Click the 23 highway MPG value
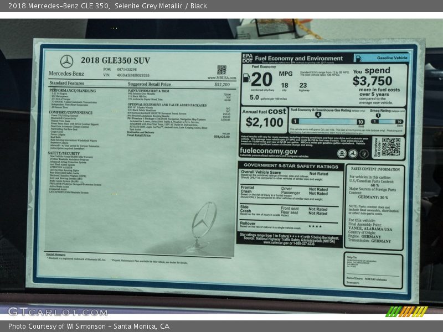 [303, 85]
